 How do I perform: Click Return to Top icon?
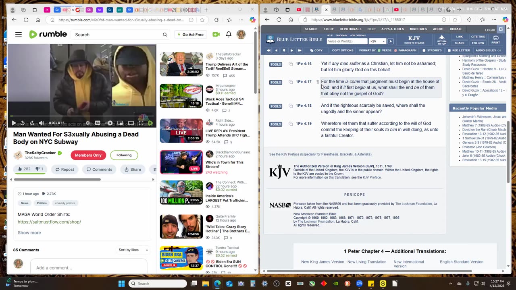coord(442,40)
